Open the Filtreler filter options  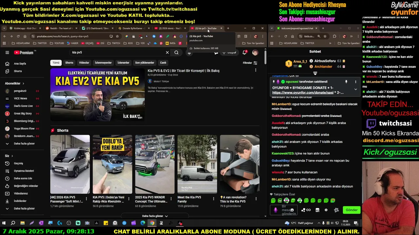(250, 63)
